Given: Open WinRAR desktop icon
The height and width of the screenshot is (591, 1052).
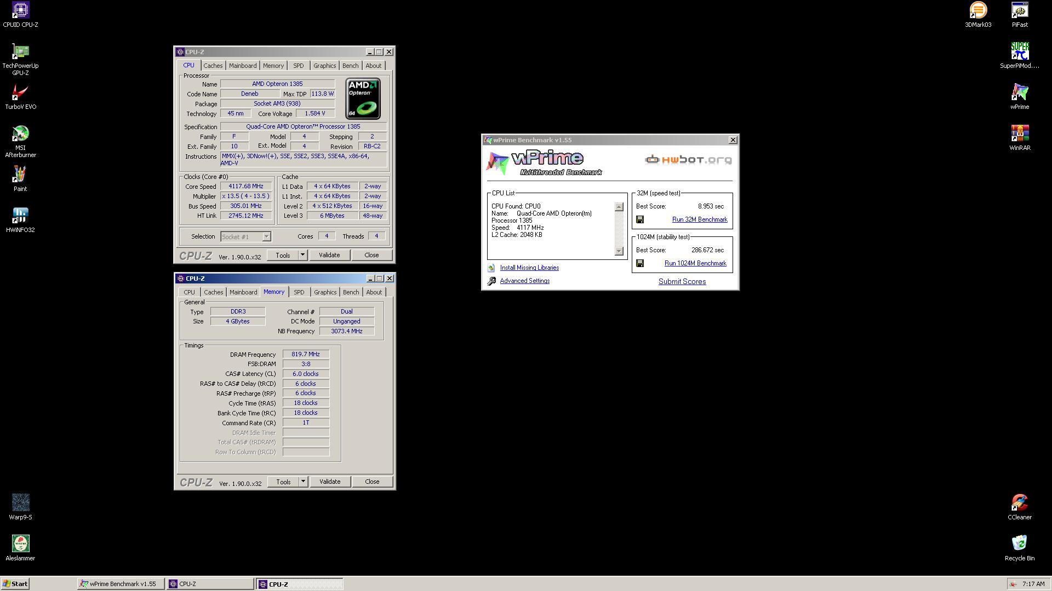Looking at the screenshot, I should (1020, 138).
